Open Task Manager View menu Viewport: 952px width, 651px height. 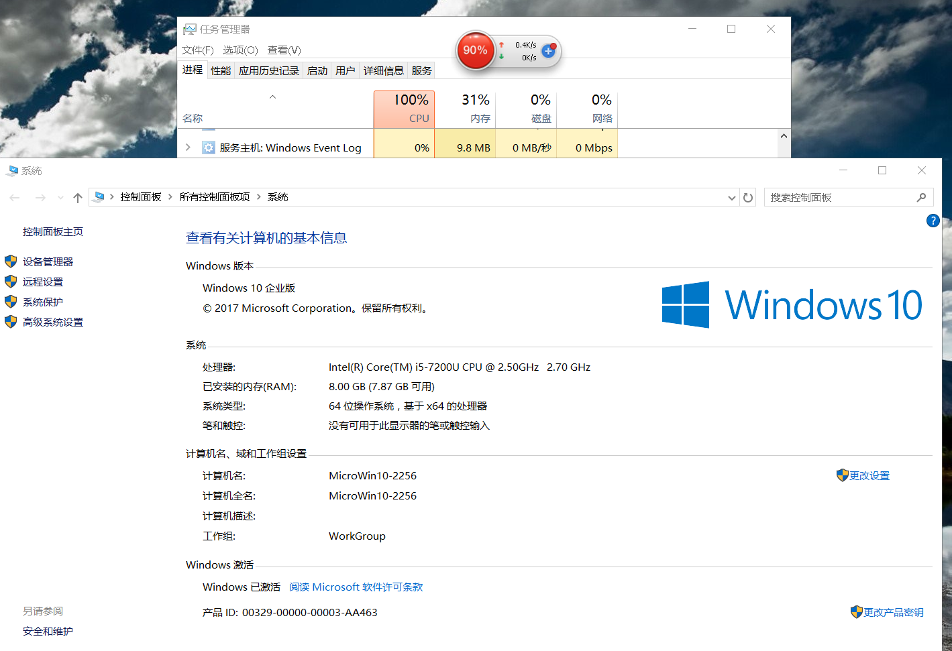click(x=284, y=50)
